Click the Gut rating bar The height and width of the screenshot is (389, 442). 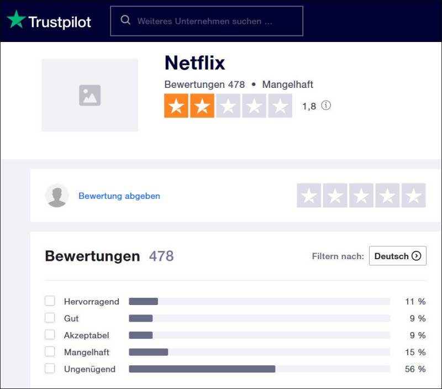click(x=260, y=318)
